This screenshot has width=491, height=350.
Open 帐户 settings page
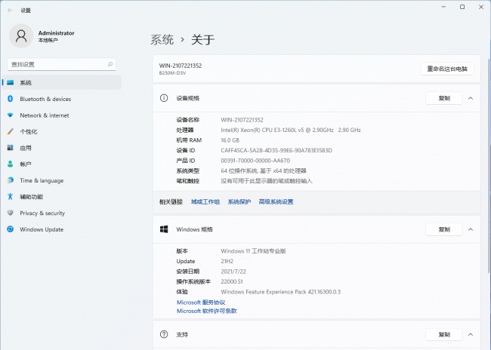62,164
